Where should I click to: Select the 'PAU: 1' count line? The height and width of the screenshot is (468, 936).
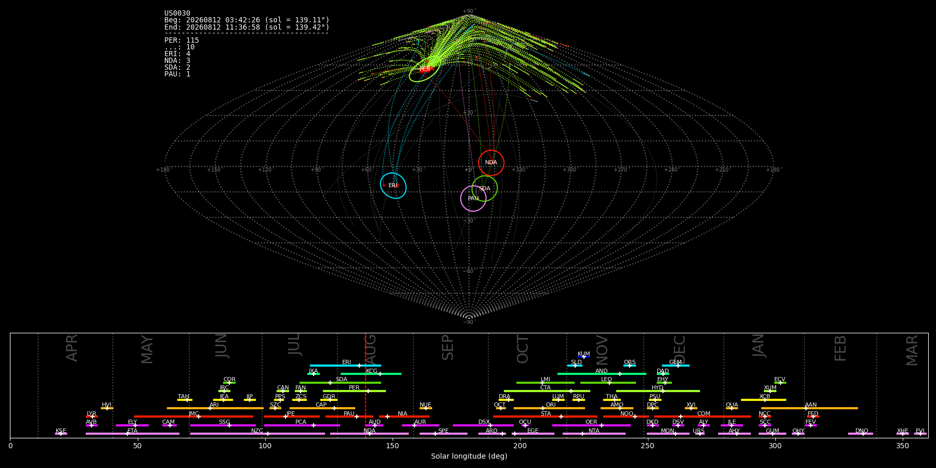point(177,74)
